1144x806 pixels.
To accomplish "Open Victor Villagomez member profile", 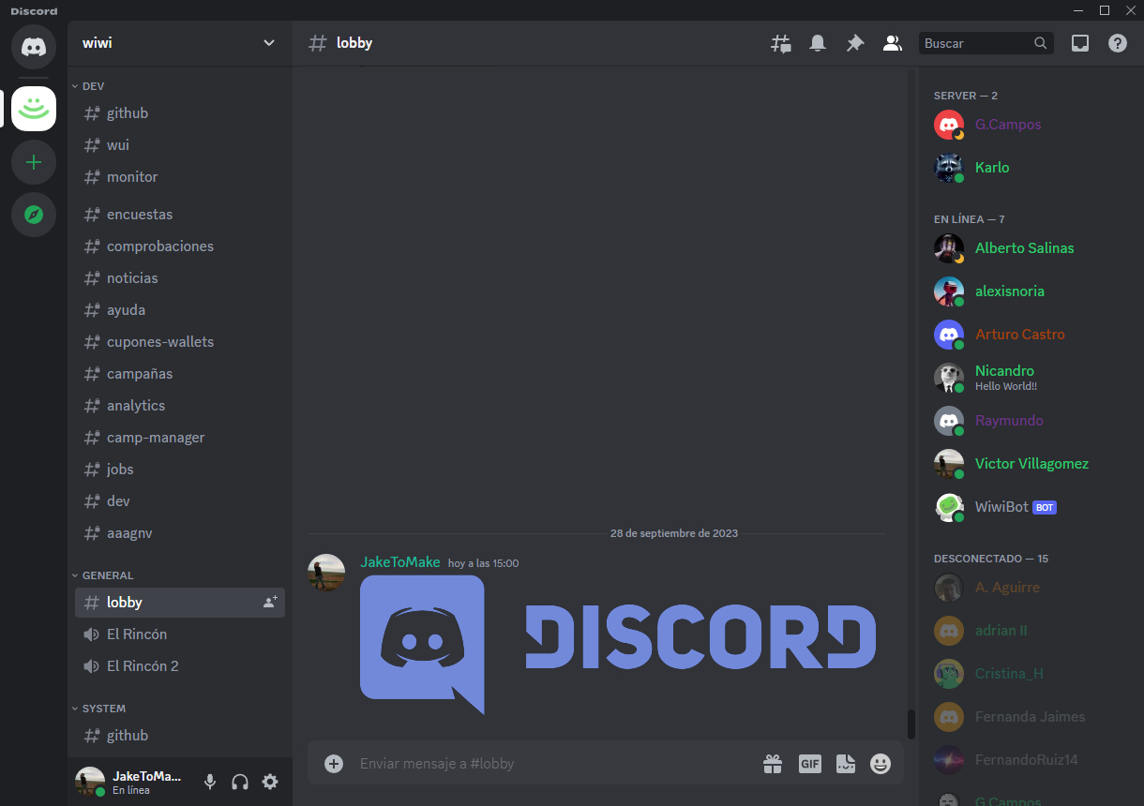I will click(1030, 464).
